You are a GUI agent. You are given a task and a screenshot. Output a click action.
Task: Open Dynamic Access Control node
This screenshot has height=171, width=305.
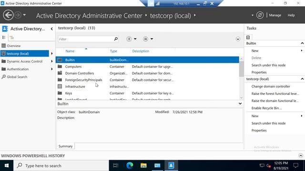(25, 61)
